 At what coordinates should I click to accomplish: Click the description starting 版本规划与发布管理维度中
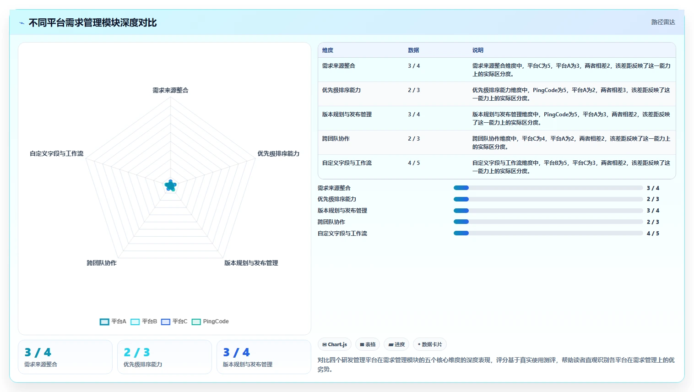pyautogui.click(x=571, y=119)
